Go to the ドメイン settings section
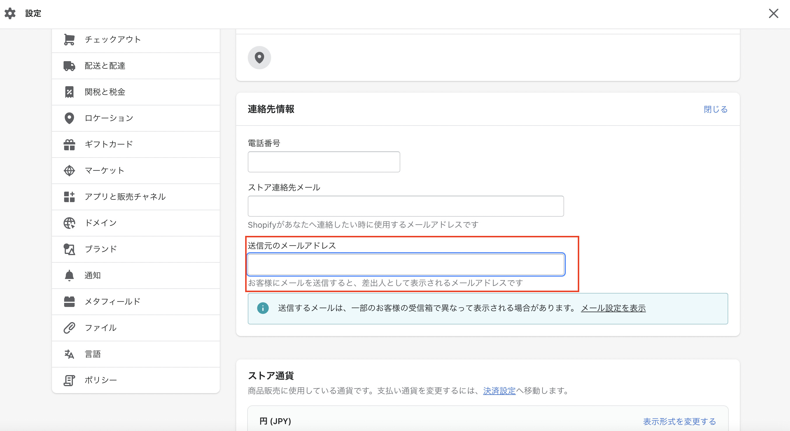 [101, 223]
